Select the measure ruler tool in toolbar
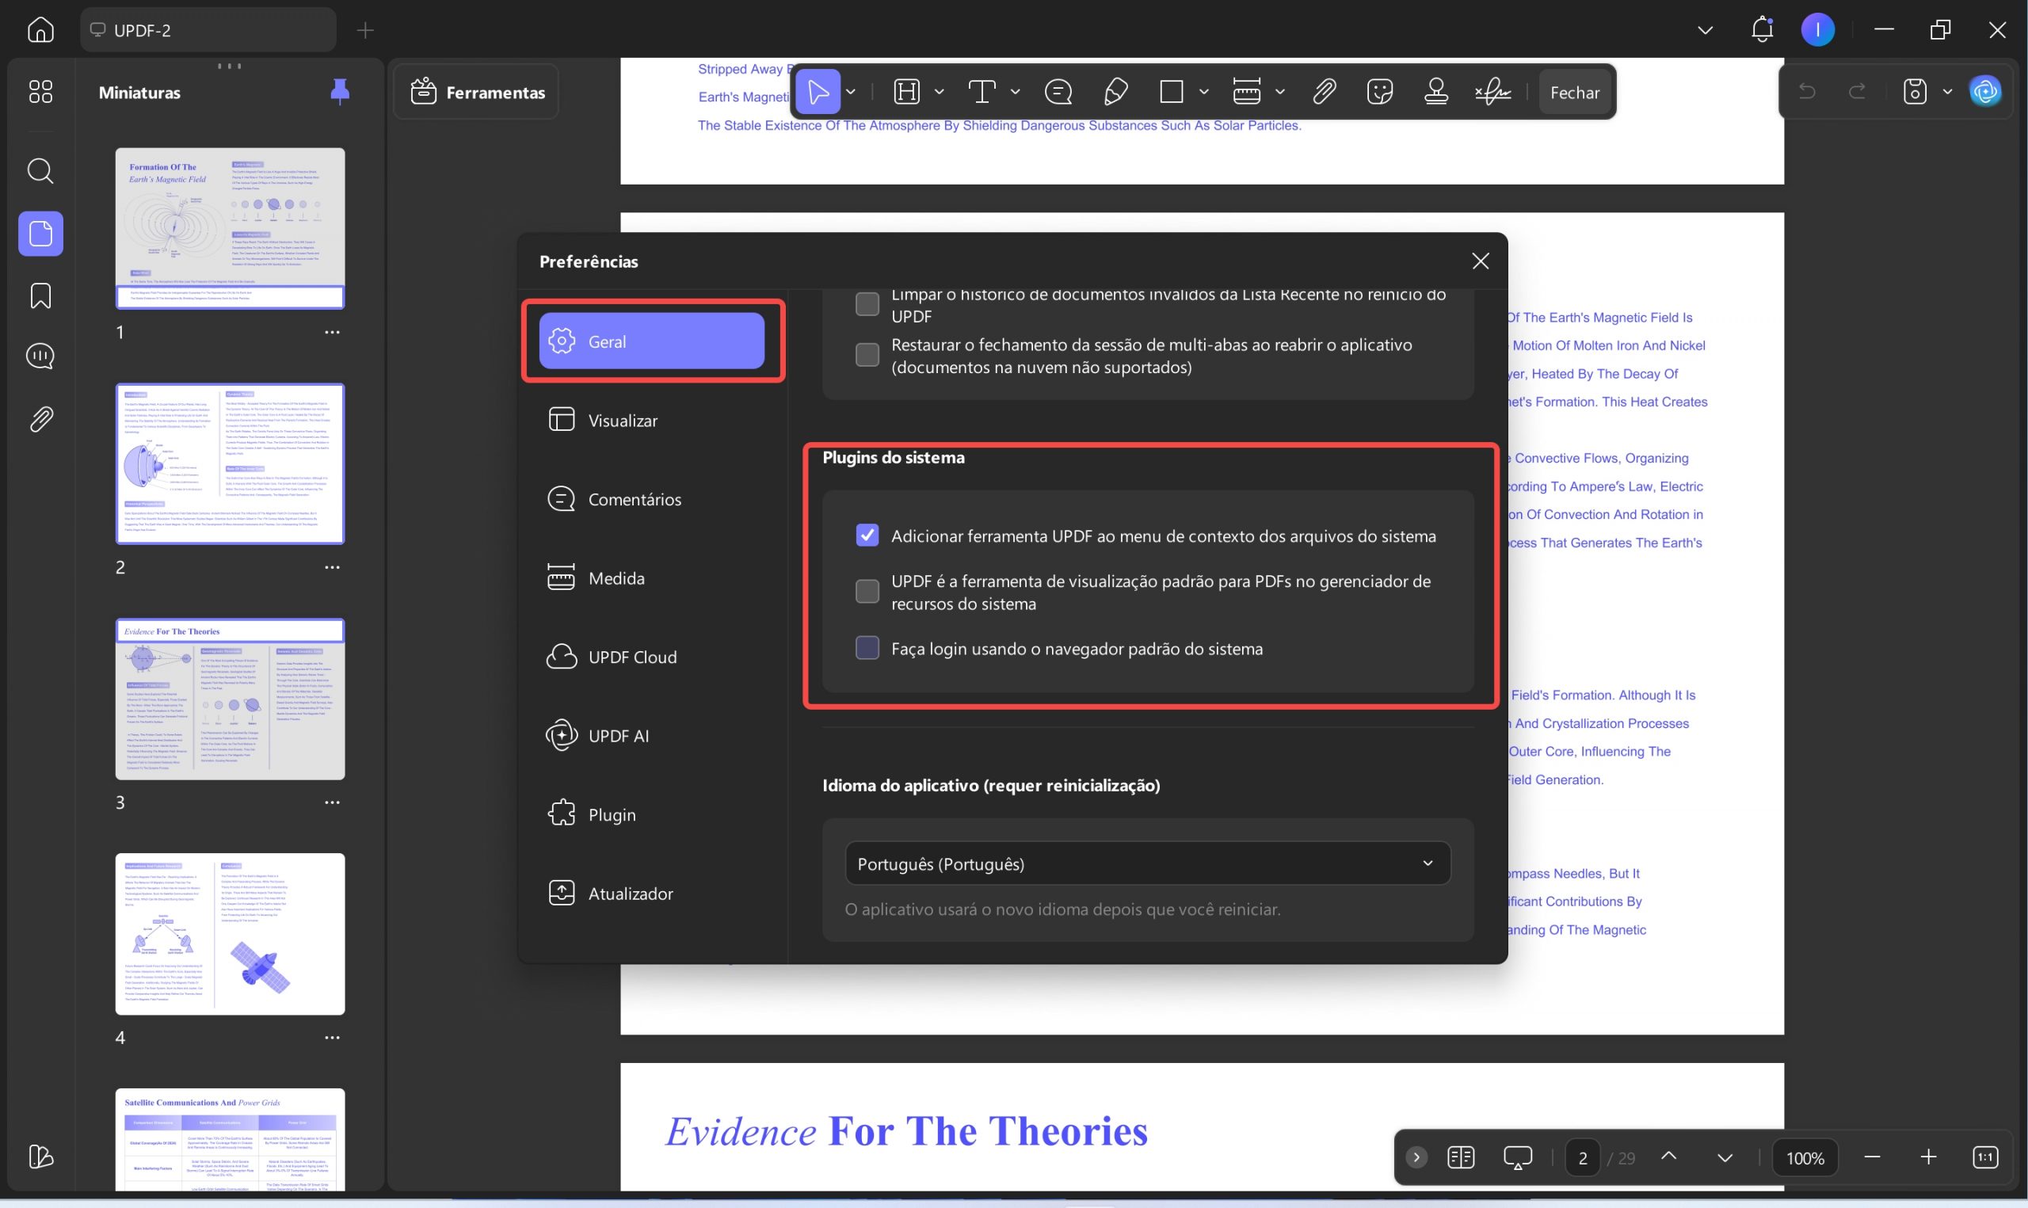The width and height of the screenshot is (2028, 1208). [x=1247, y=92]
